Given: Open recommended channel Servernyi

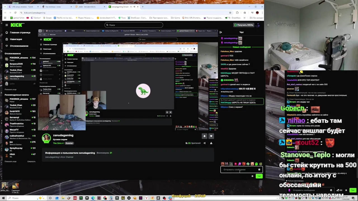Looking at the screenshot, I should pos(20,118).
